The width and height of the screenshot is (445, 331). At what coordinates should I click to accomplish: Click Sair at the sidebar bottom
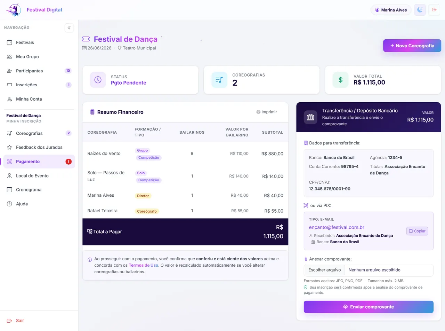point(39,321)
